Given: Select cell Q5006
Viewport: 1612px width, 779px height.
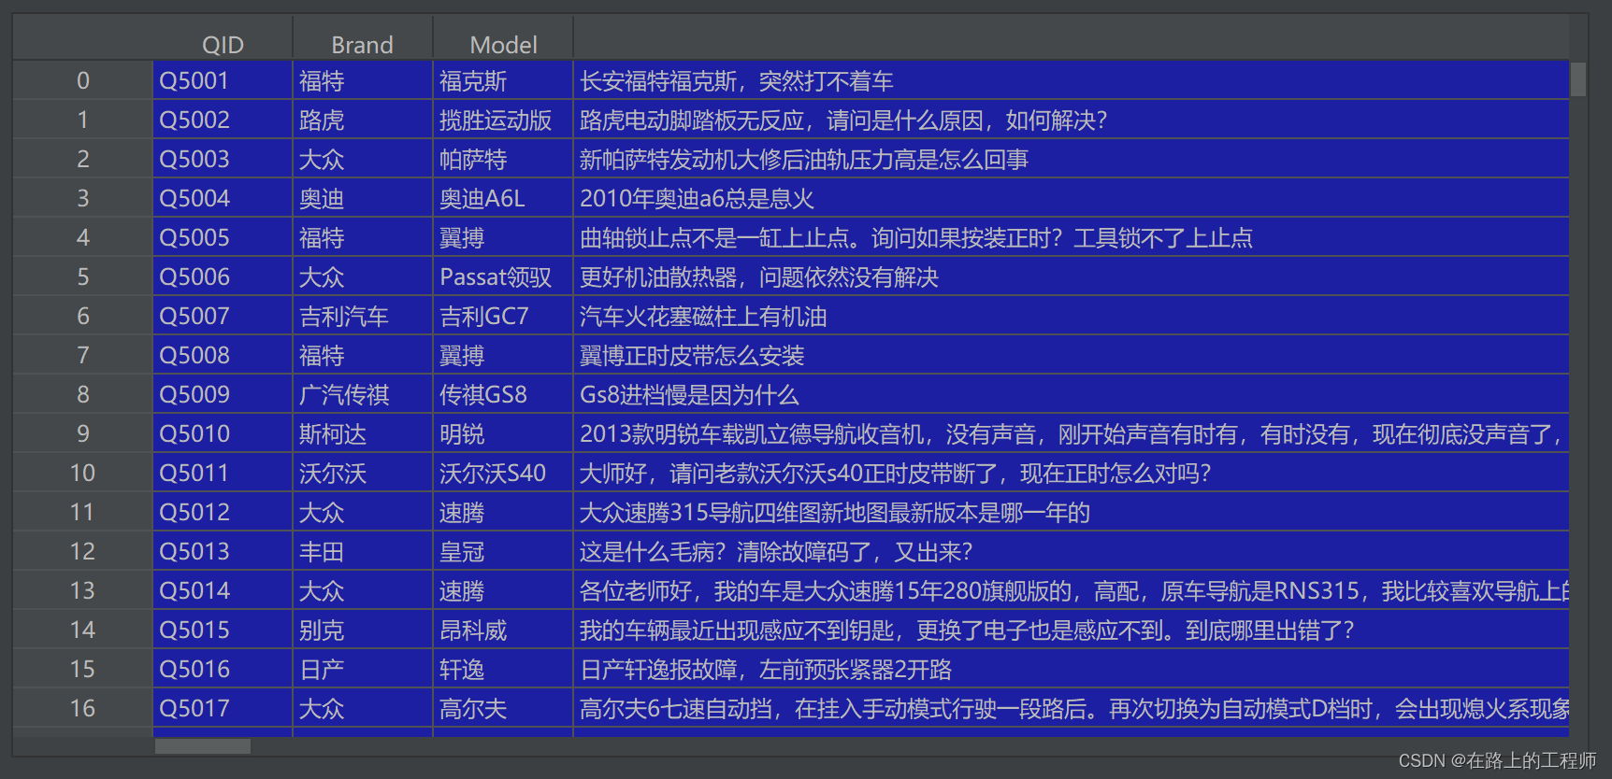Looking at the screenshot, I should (223, 277).
